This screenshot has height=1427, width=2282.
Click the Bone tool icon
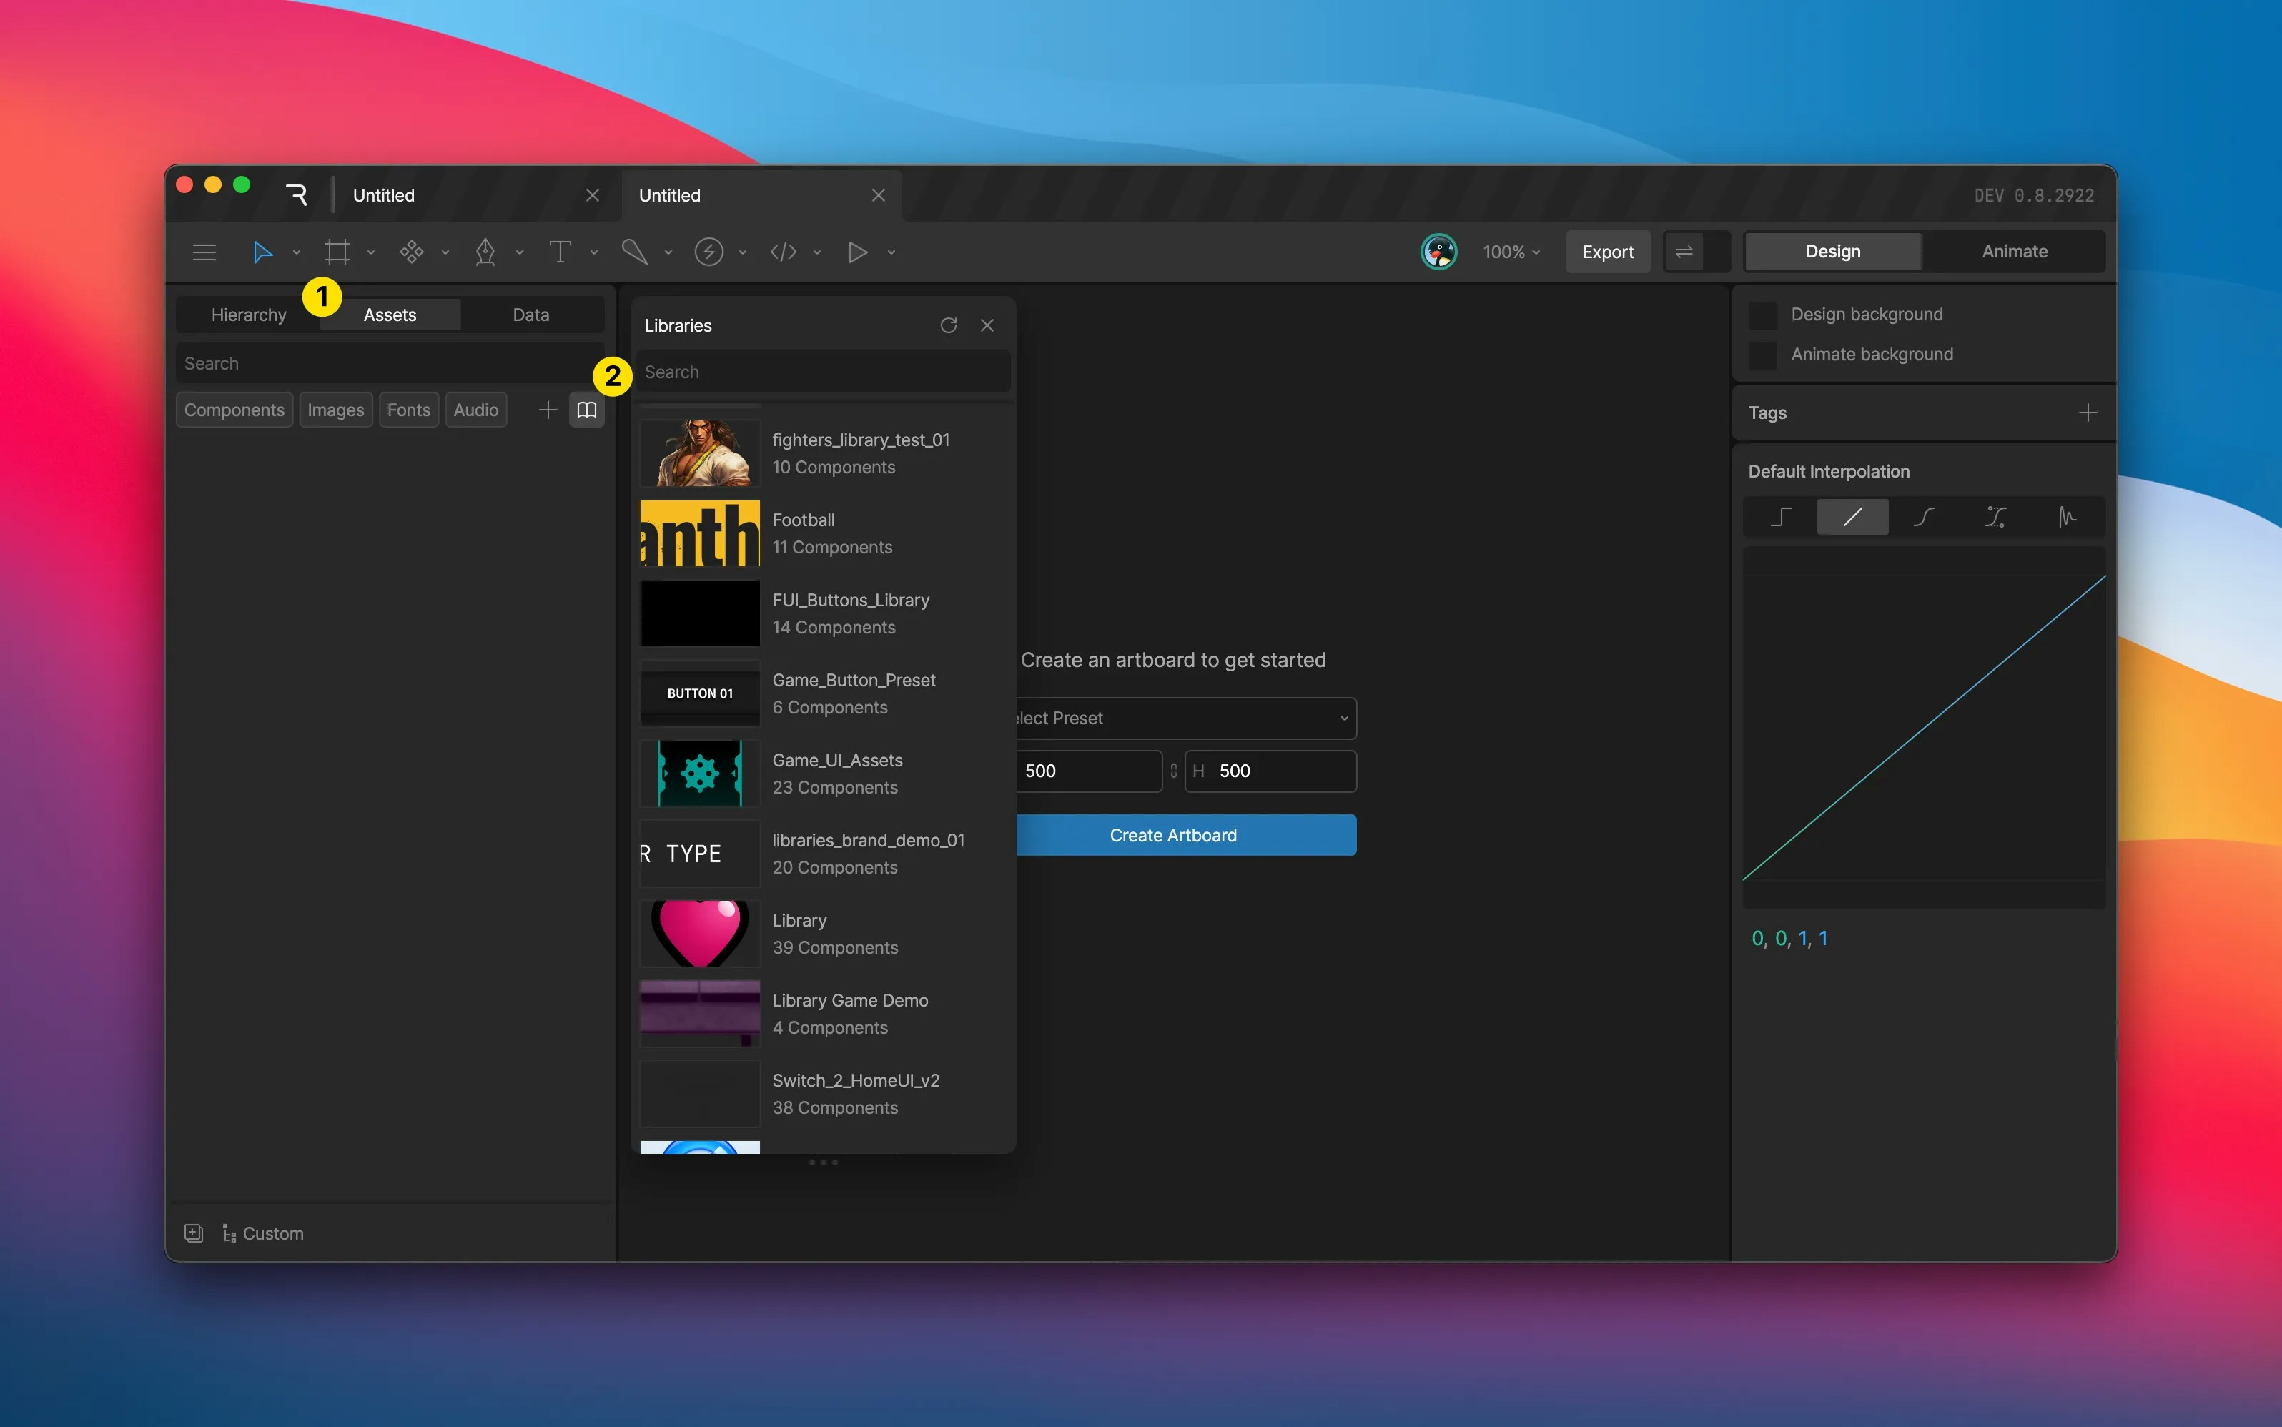[x=634, y=252]
